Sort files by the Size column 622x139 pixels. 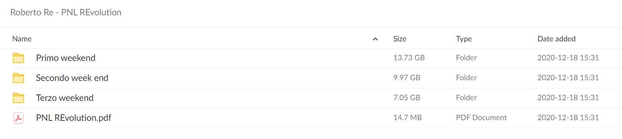tap(400, 39)
